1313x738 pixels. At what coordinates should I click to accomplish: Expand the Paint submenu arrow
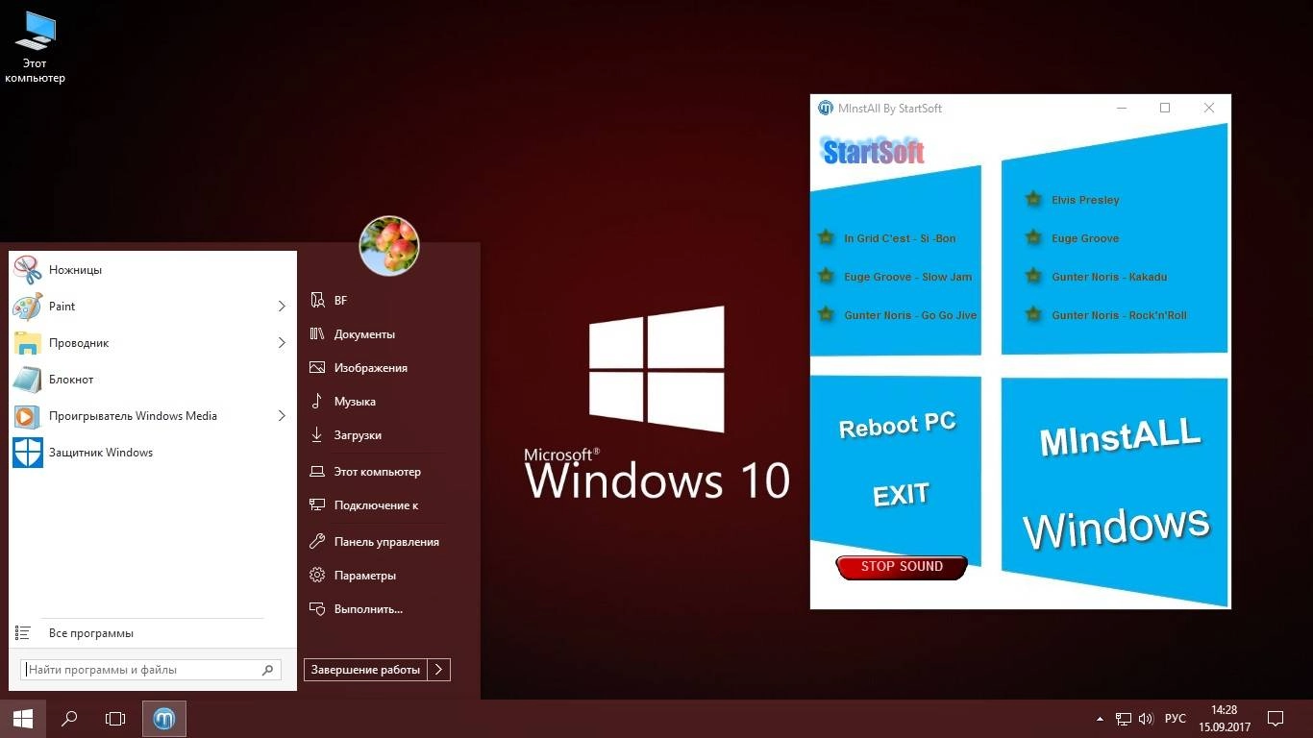click(282, 307)
